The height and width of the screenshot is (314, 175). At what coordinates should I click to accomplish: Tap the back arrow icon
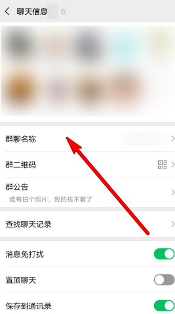point(7,11)
